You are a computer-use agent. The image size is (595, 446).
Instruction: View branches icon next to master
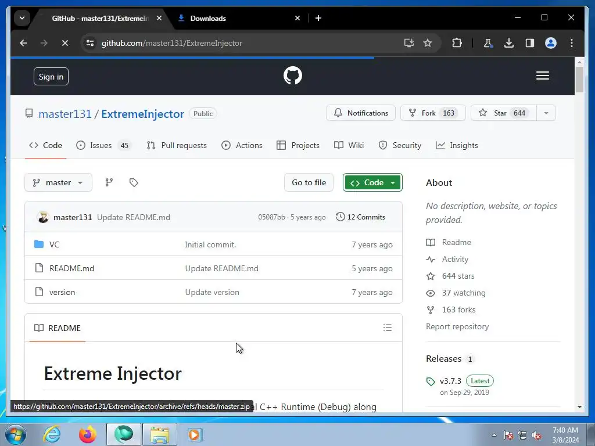tap(109, 182)
